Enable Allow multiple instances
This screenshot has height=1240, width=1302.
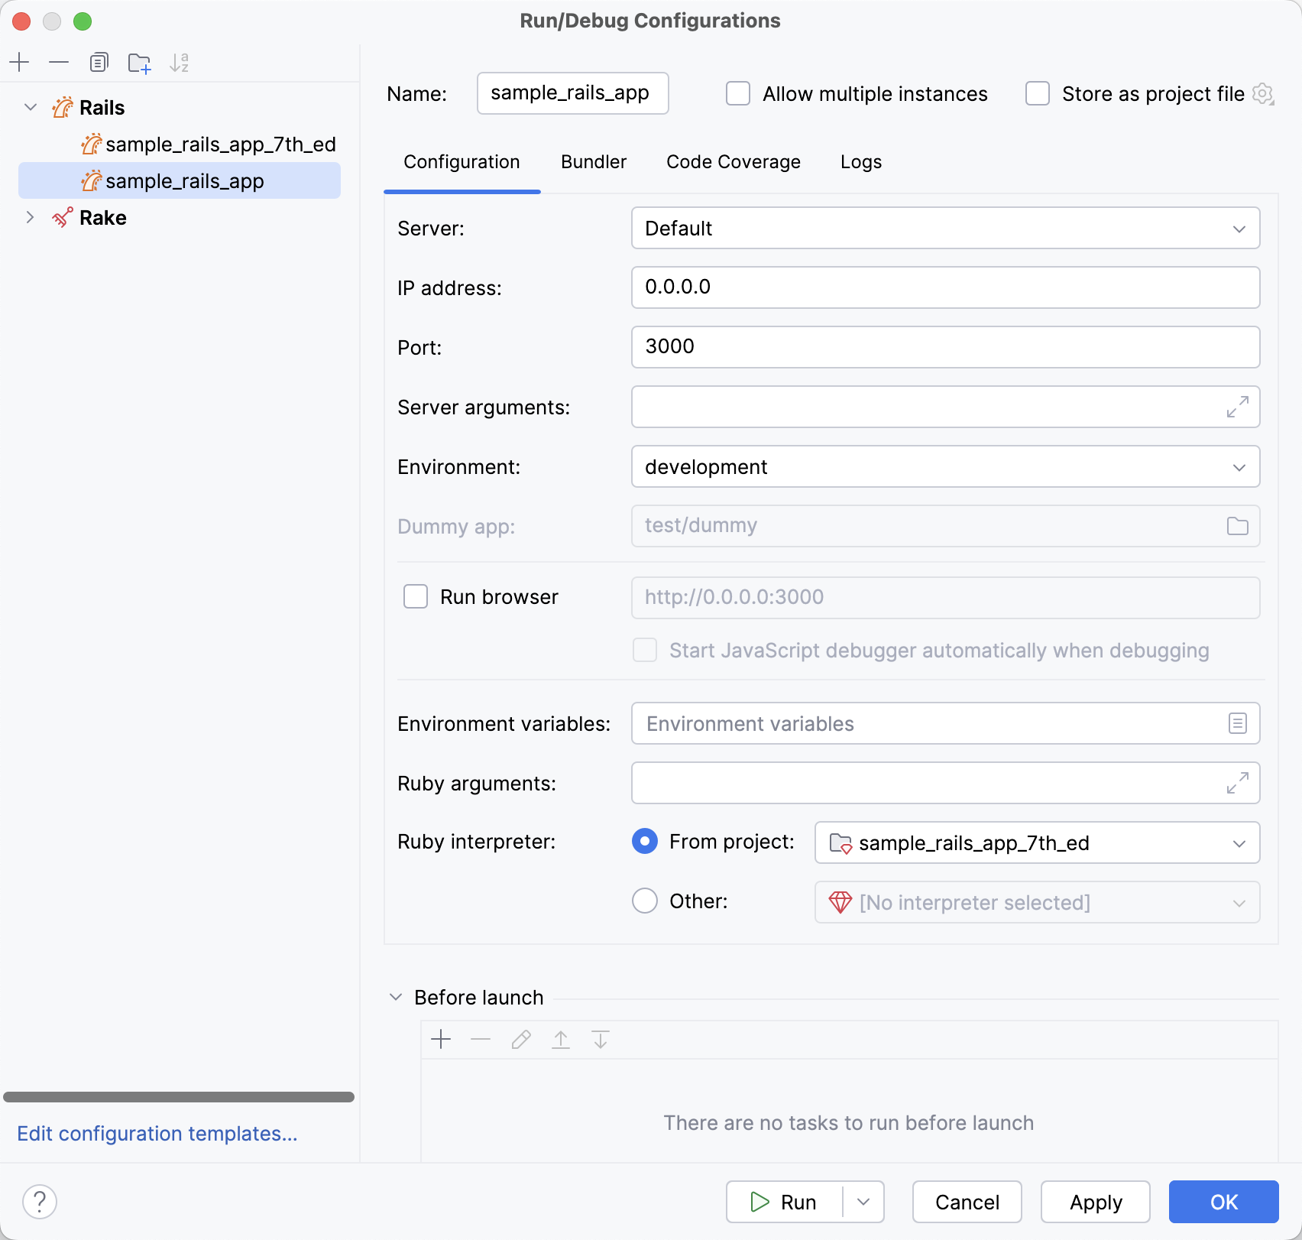pos(737,93)
